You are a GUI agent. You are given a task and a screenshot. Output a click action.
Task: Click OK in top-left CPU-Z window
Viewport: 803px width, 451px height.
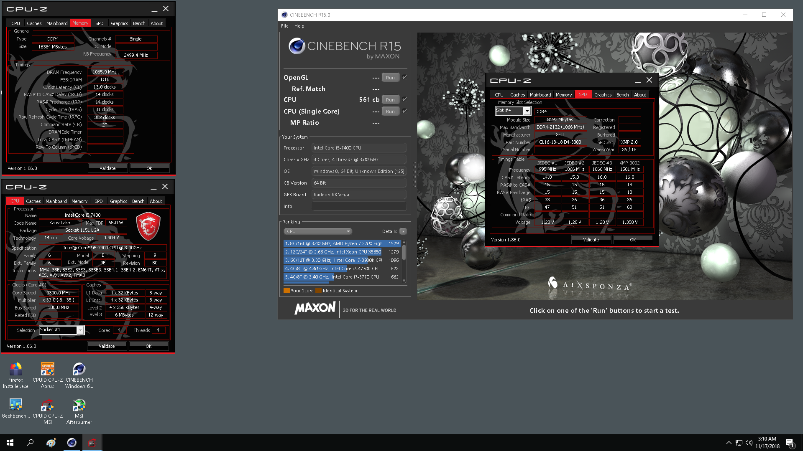[x=149, y=168]
